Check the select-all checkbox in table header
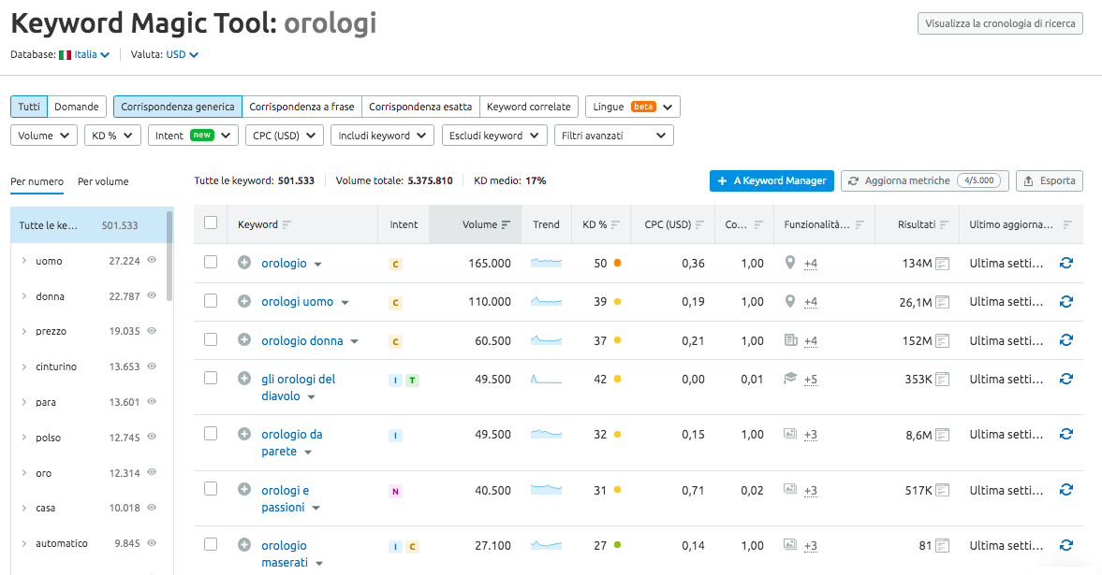The height and width of the screenshot is (575, 1102). coord(211,223)
